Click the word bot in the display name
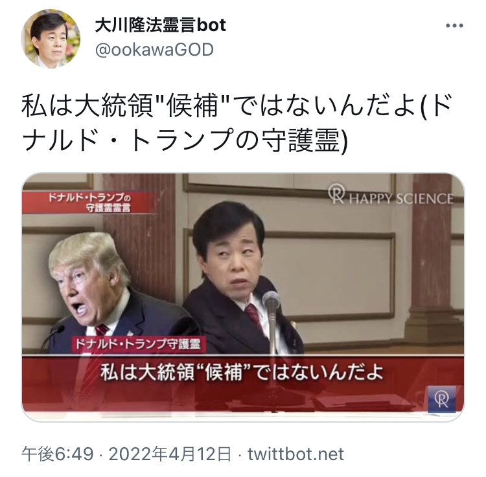This screenshot has width=486, height=477. click(x=211, y=25)
